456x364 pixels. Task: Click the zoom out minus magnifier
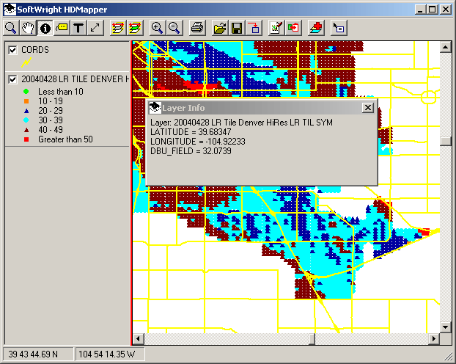pyautogui.click(x=174, y=28)
